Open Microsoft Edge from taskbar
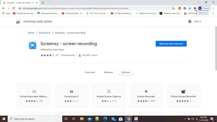217x122 pixels. [105, 119]
